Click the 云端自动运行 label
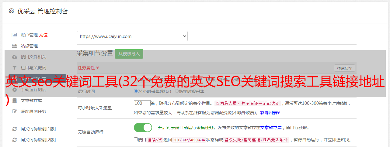This screenshot has width=390, height=147. point(90,132)
